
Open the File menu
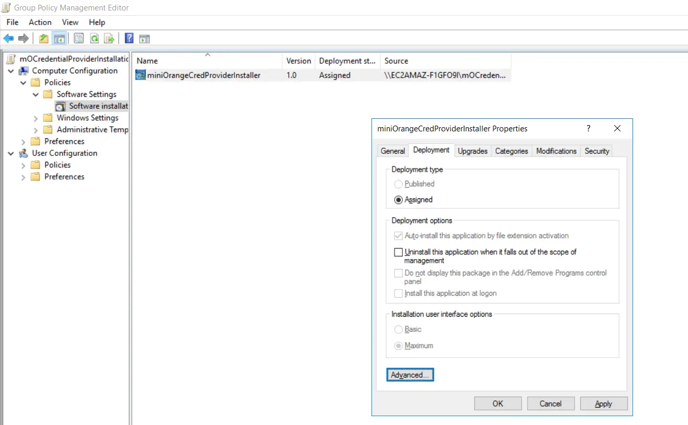13,22
